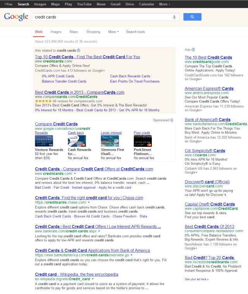Viewport: 248px width, 294px height.
Task: Expand dropdown arrow after bankofamerica.com overview URL
Action: 131,255
